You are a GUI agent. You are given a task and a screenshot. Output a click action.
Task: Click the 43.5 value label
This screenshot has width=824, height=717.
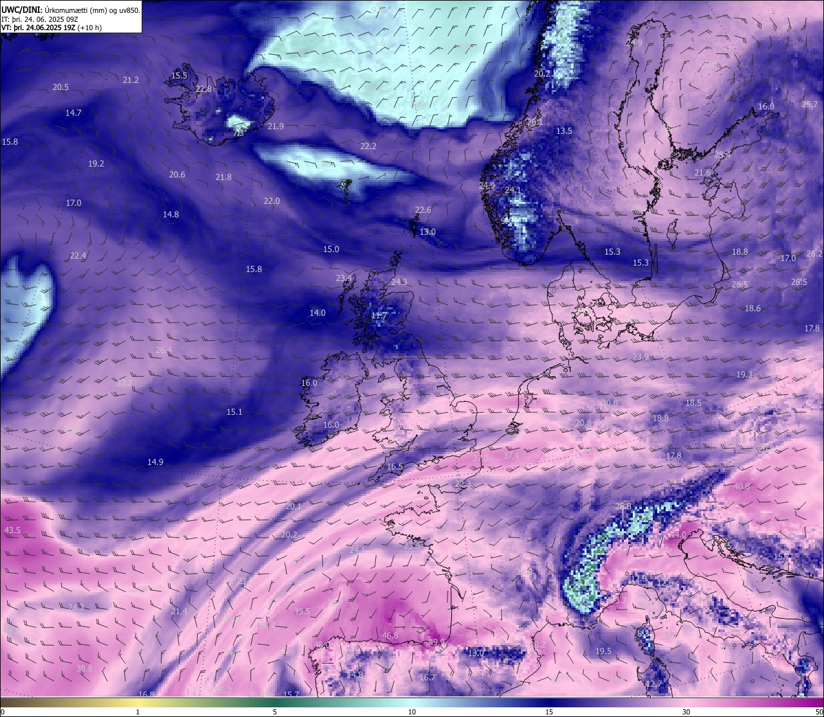[x=12, y=530]
